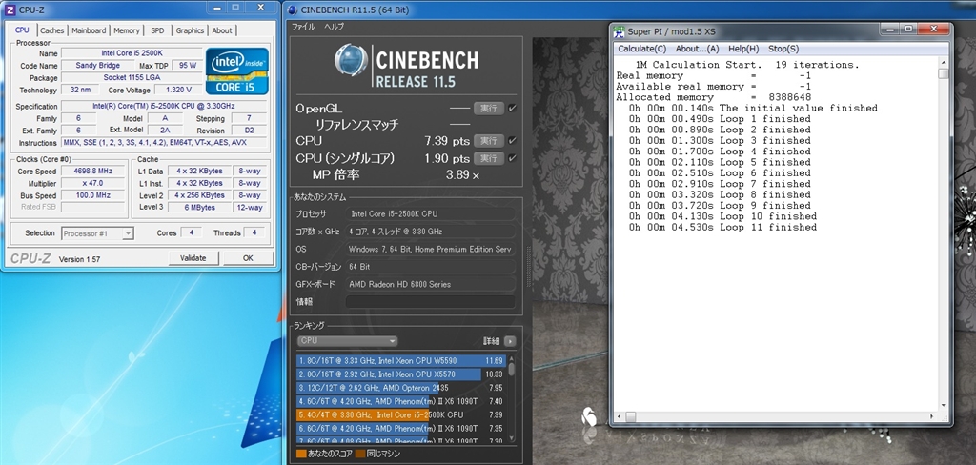Click the Super PI title bar icon
976x465 pixels.
coord(619,31)
